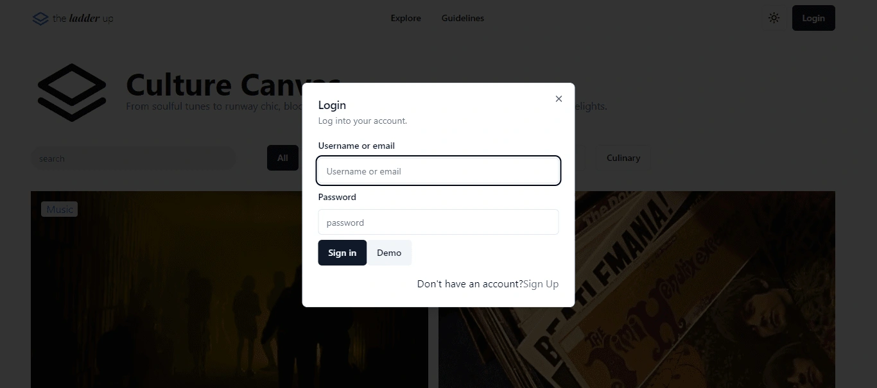Click the Demo login button
This screenshot has width=877, height=388.
pos(389,253)
